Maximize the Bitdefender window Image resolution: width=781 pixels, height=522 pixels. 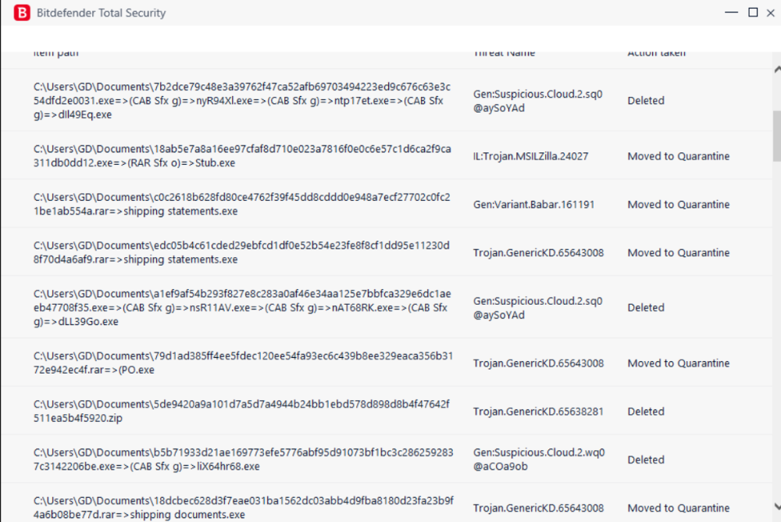coord(753,13)
